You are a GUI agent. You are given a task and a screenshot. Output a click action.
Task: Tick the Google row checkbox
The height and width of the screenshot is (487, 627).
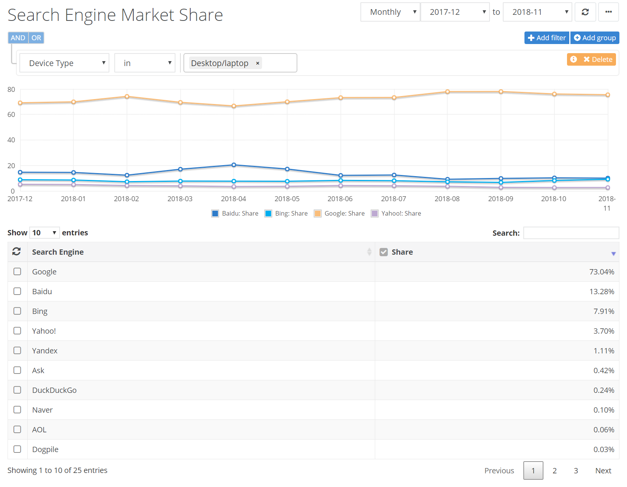pos(17,271)
